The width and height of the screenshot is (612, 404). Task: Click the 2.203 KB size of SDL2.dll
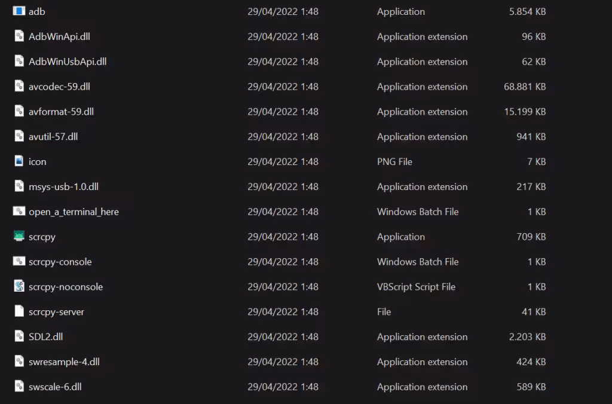[x=527, y=336]
